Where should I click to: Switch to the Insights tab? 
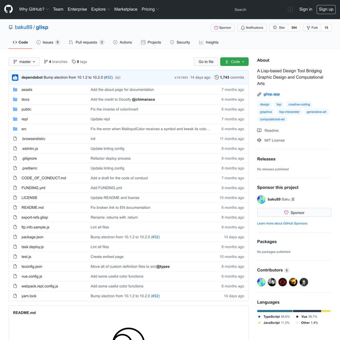coord(209,42)
